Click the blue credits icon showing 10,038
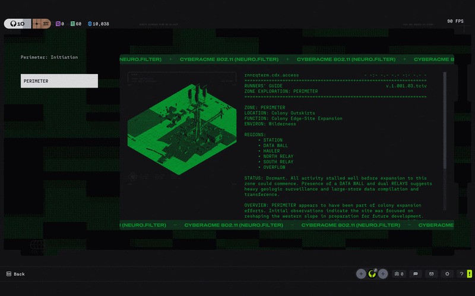Screen dimensions: 475x296 click(90, 24)
